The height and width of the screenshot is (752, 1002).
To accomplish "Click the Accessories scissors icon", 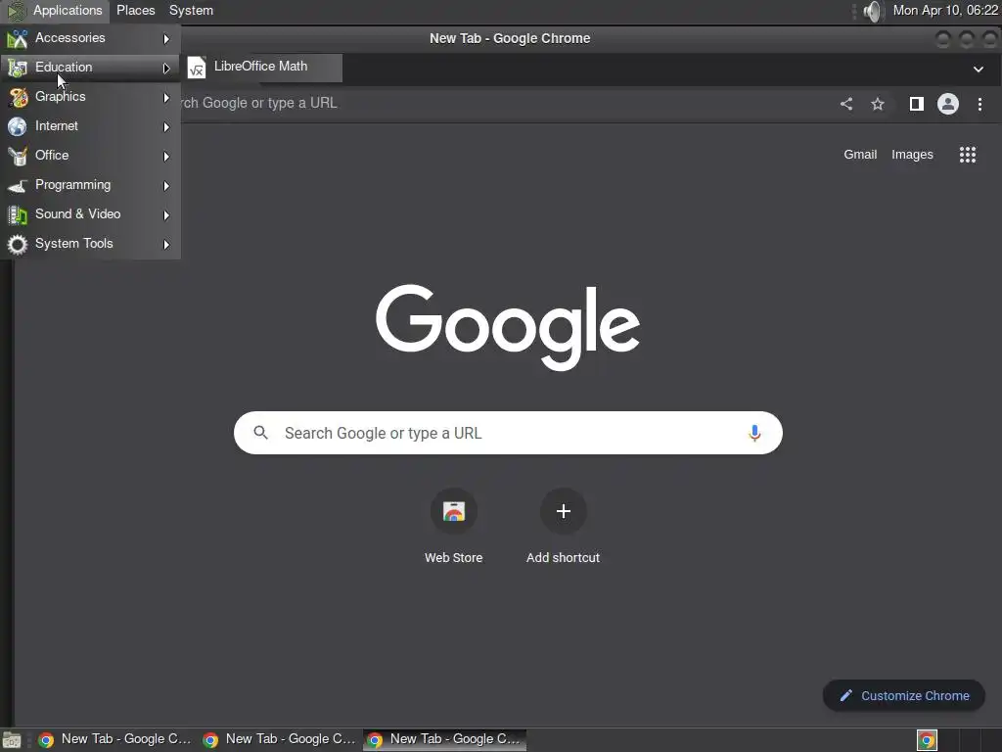I will click(x=18, y=39).
